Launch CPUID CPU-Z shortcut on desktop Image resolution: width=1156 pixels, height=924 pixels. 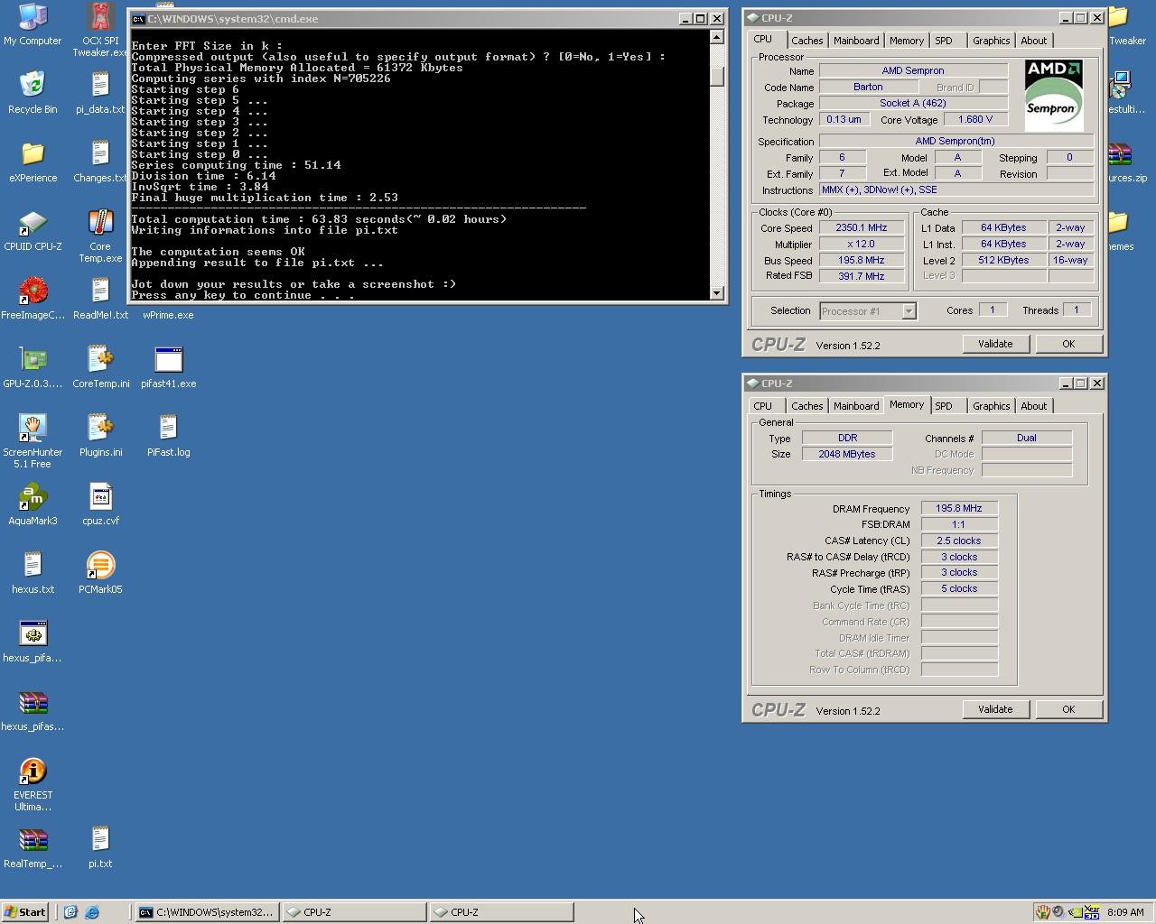pos(33,229)
